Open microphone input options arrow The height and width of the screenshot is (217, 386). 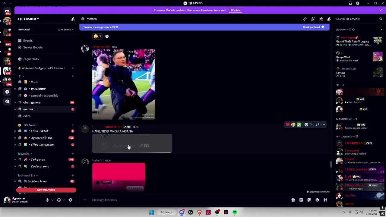pyautogui.click(x=52, y=200)
